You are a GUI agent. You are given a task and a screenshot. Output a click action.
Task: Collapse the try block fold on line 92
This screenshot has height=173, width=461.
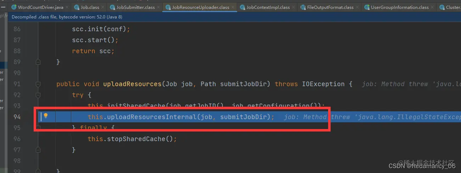[x=38, y=95]
